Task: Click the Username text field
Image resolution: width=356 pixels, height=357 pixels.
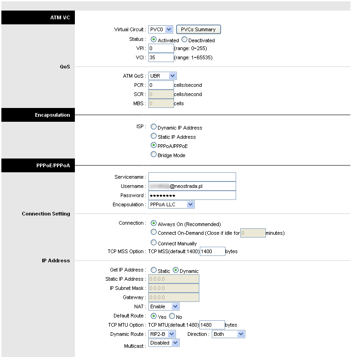Action: point(192,186)
